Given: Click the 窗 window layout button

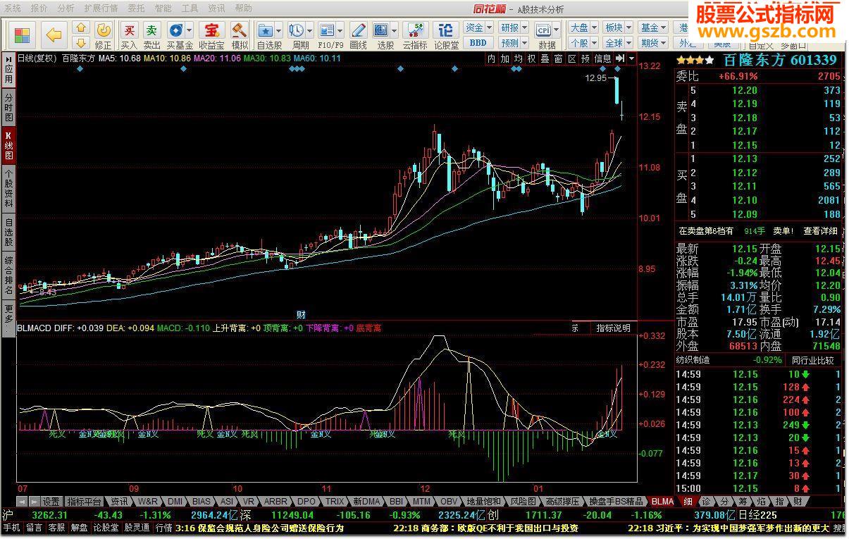Looking at the screenshot, I should (x=559, y=59).
